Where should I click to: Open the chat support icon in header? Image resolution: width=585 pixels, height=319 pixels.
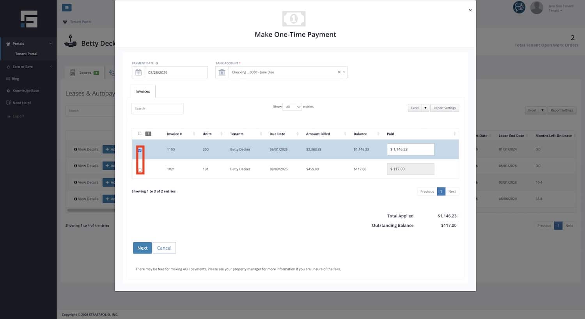(x=519, y=7)
